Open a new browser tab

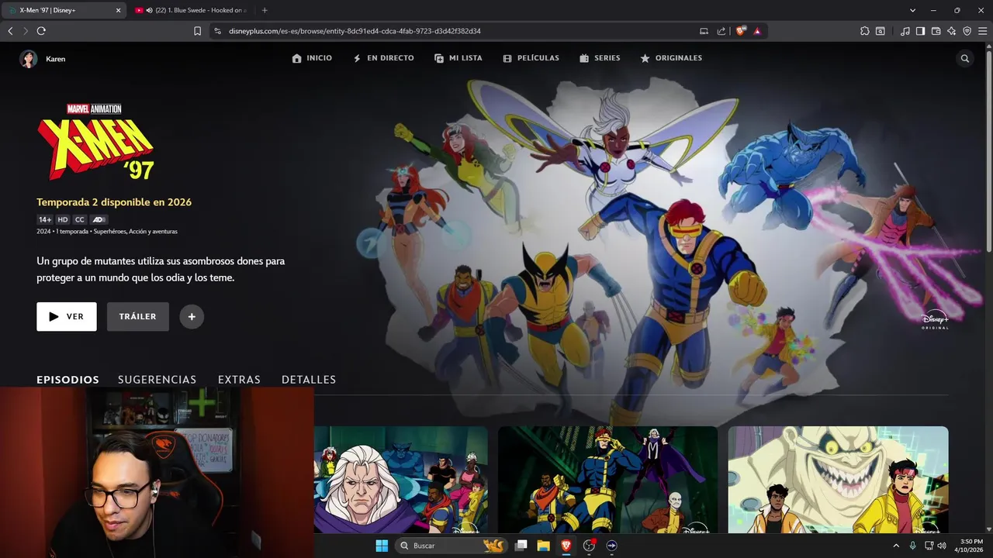(265, 10)
